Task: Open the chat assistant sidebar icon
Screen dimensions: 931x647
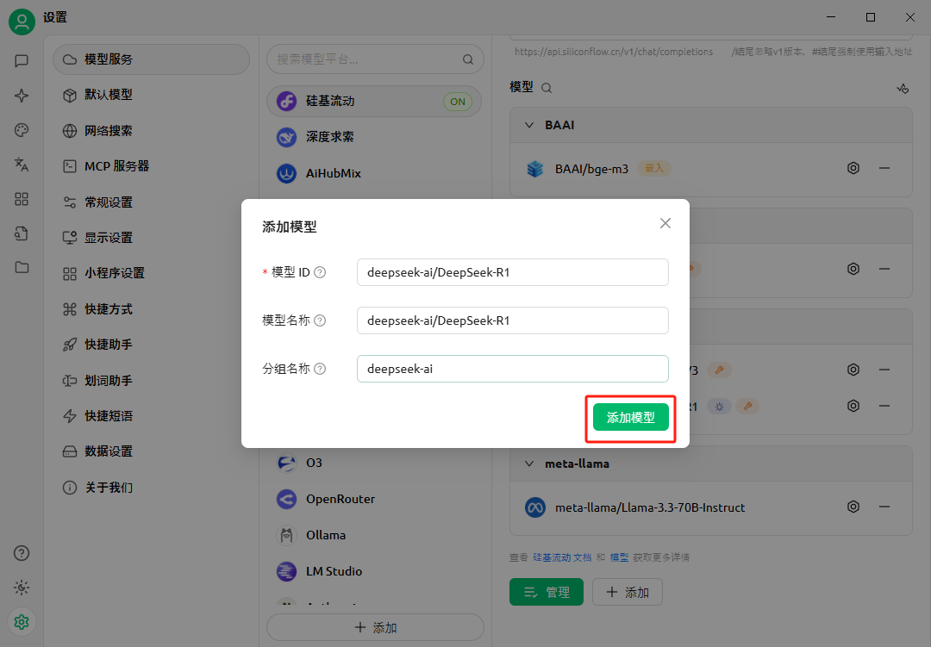Action: tap(22, 60)
